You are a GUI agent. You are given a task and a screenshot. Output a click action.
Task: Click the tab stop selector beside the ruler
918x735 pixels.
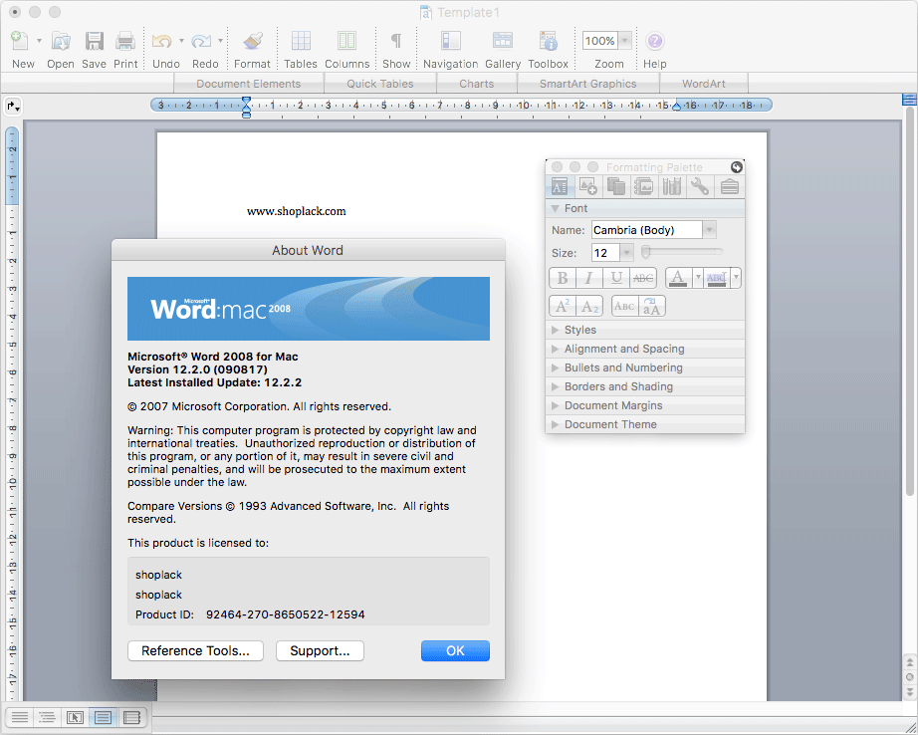click(13, 106)
